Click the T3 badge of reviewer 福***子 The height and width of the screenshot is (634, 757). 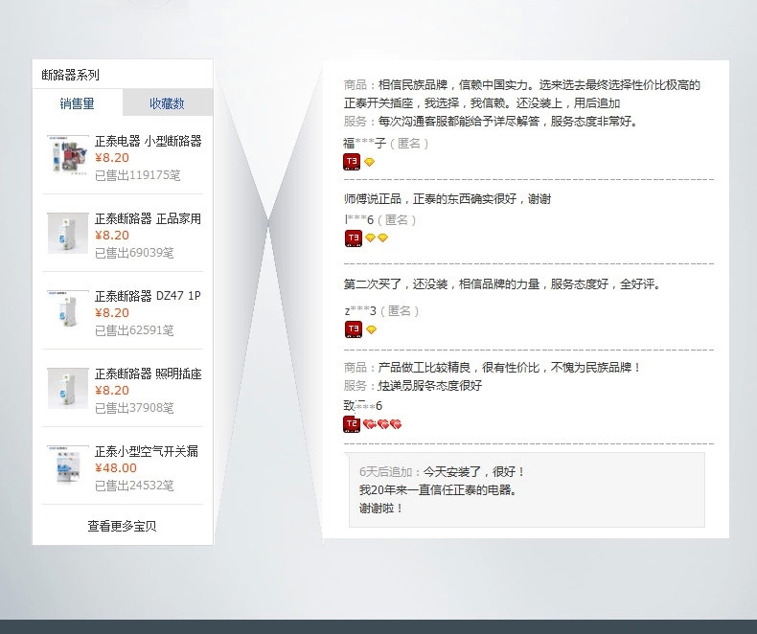point(352,162)
